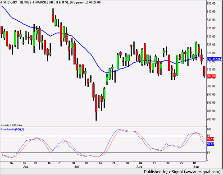Click the date label 09 on time axis
This screenshot has width=223, height=175.
(35, 163)
